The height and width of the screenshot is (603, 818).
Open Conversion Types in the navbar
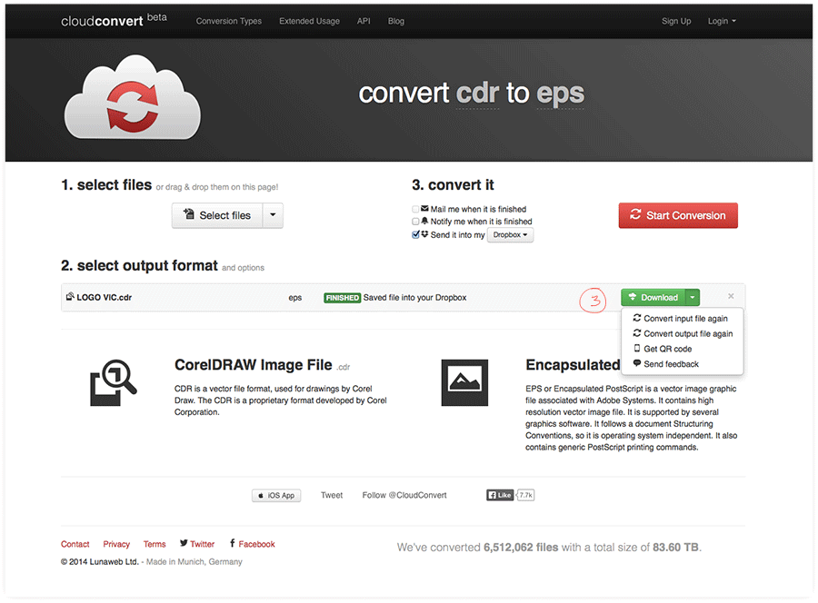(x=228, y=22)
